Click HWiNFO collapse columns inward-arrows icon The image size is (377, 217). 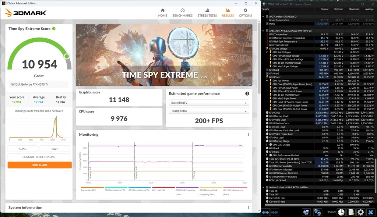click(275, 212)
